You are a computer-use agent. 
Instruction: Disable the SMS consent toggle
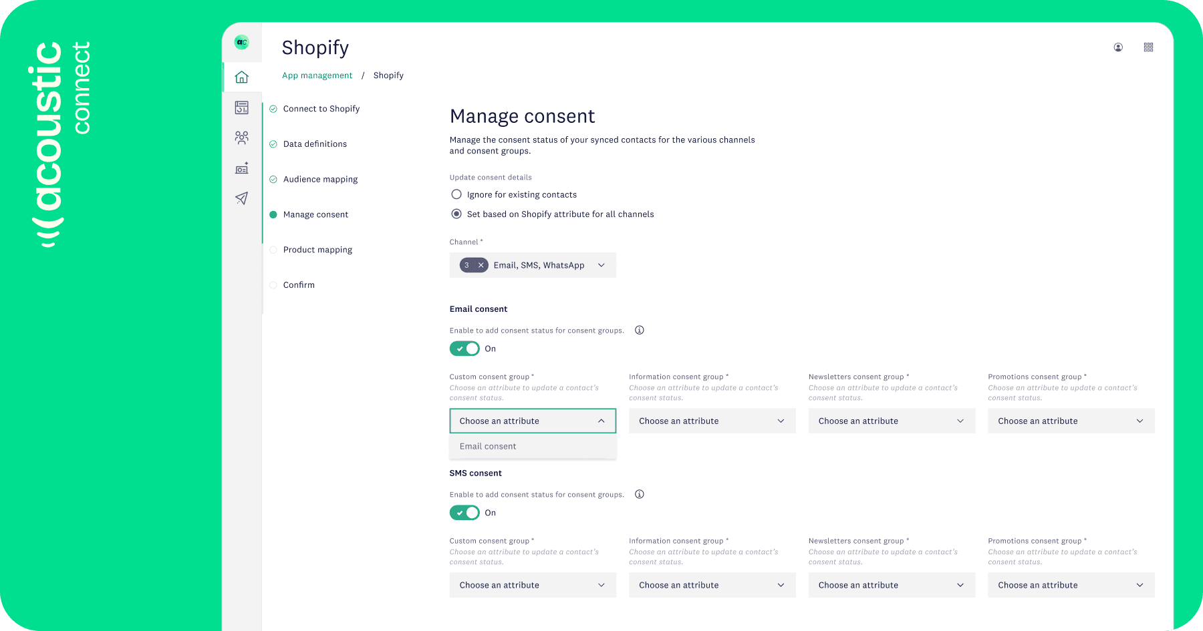point(464,512)
